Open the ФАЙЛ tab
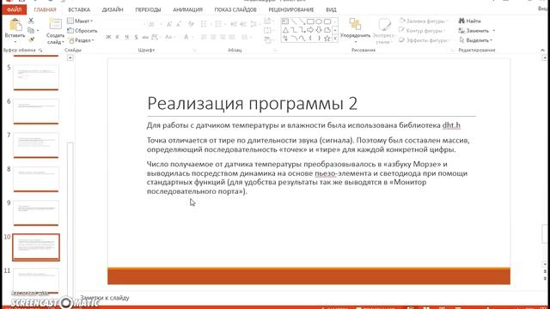Viewport: 550px width, 309px height. click(x=14, y=9)
